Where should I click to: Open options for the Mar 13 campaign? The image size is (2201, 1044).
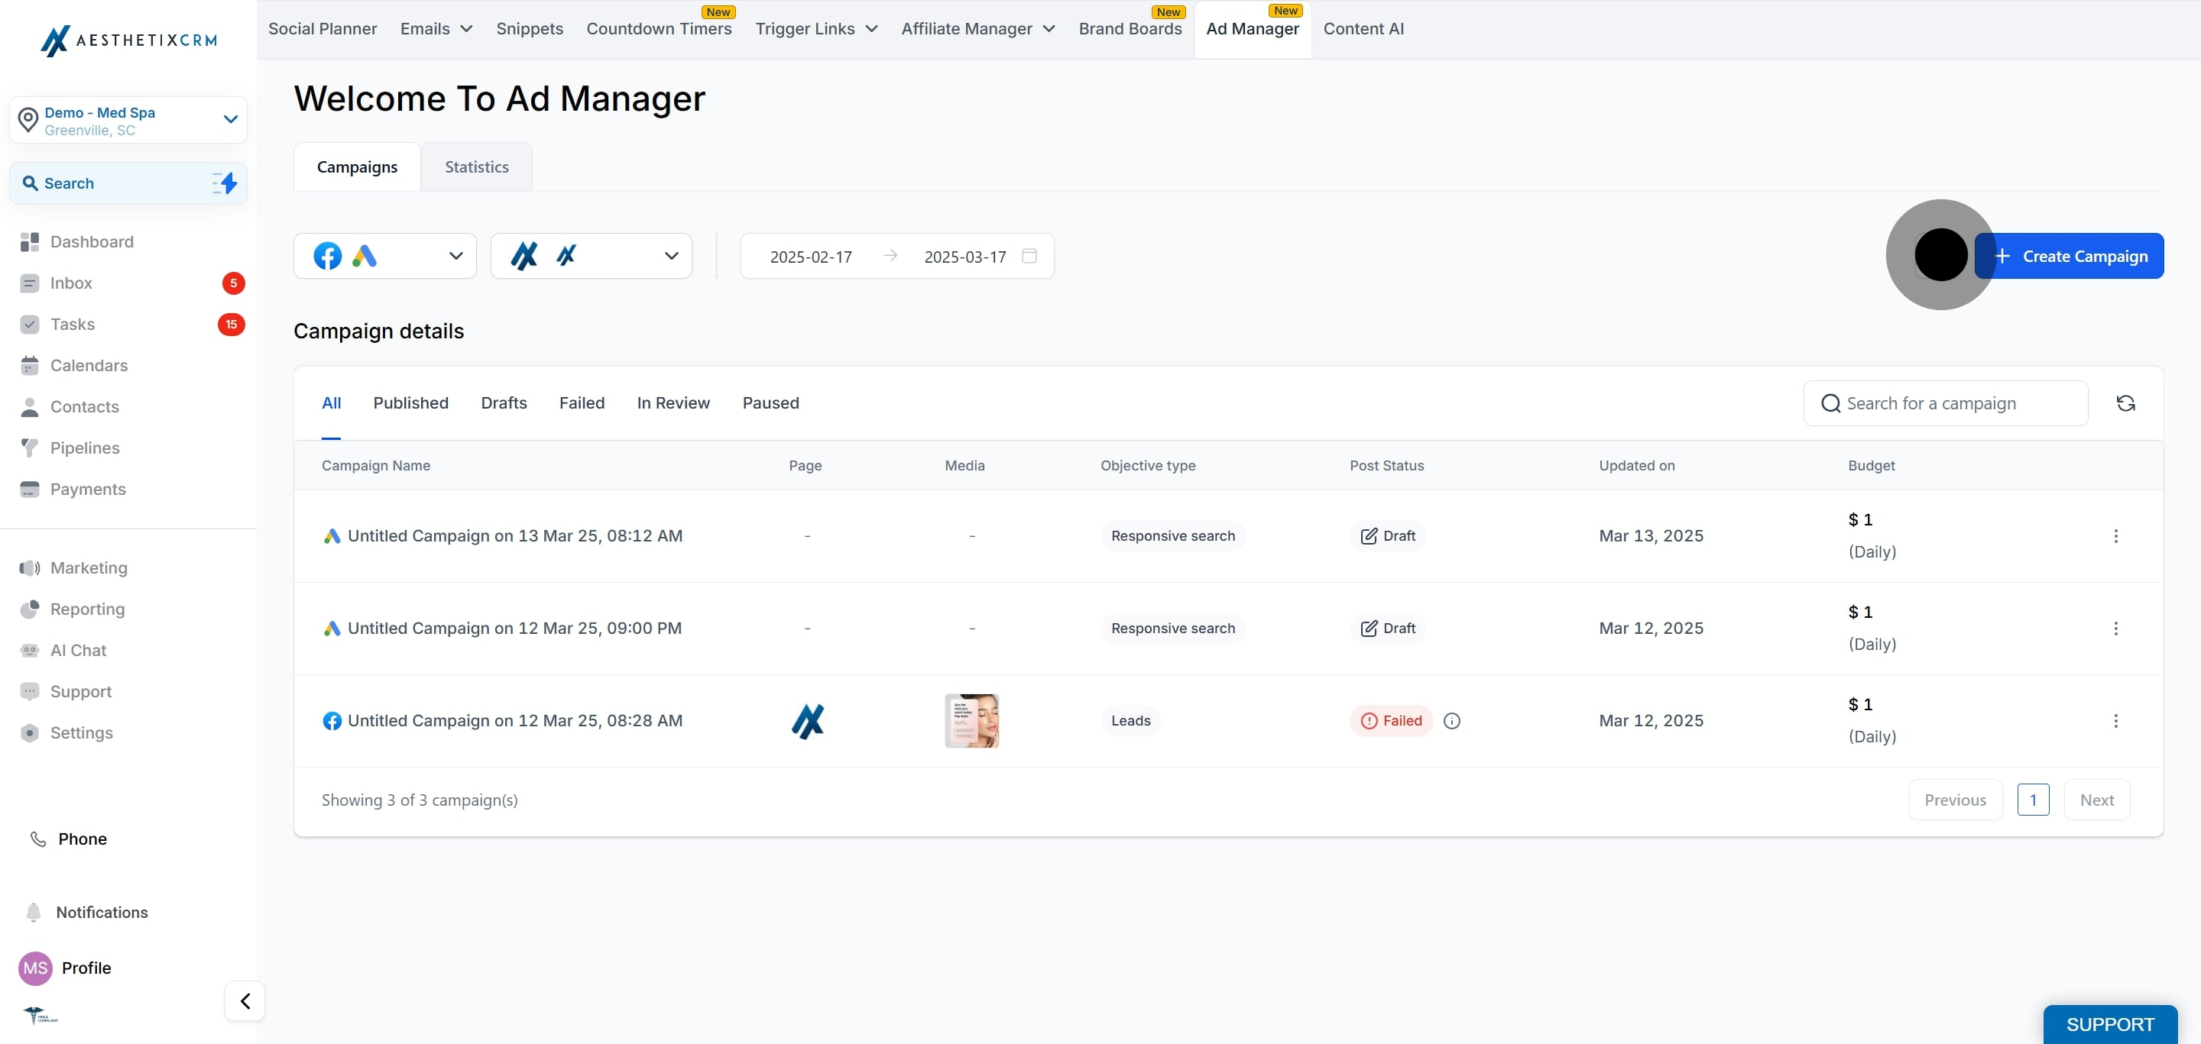pyautogui.click(x=2115, y=536)
